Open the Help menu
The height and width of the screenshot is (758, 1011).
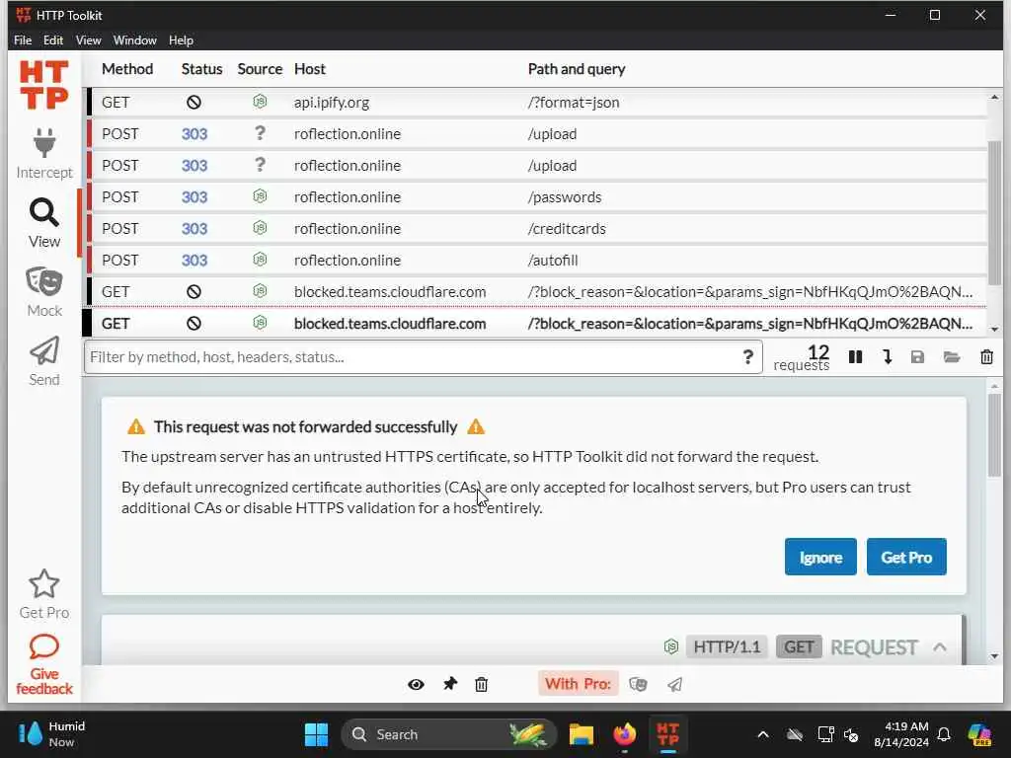click(x=182, y=39)
